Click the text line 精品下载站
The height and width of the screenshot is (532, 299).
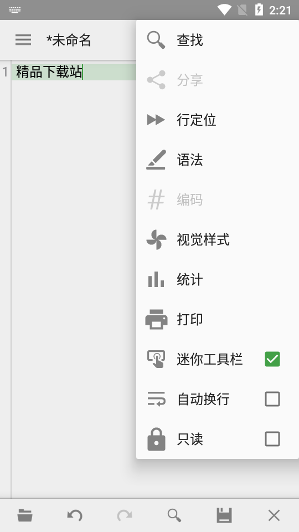point(49,72)
